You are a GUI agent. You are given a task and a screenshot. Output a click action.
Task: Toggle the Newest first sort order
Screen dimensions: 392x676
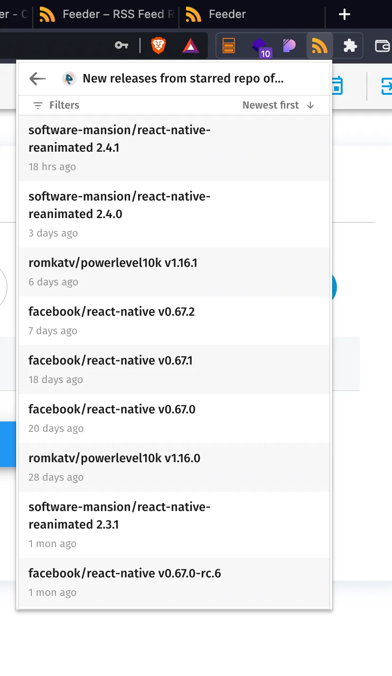click(278, 105)
